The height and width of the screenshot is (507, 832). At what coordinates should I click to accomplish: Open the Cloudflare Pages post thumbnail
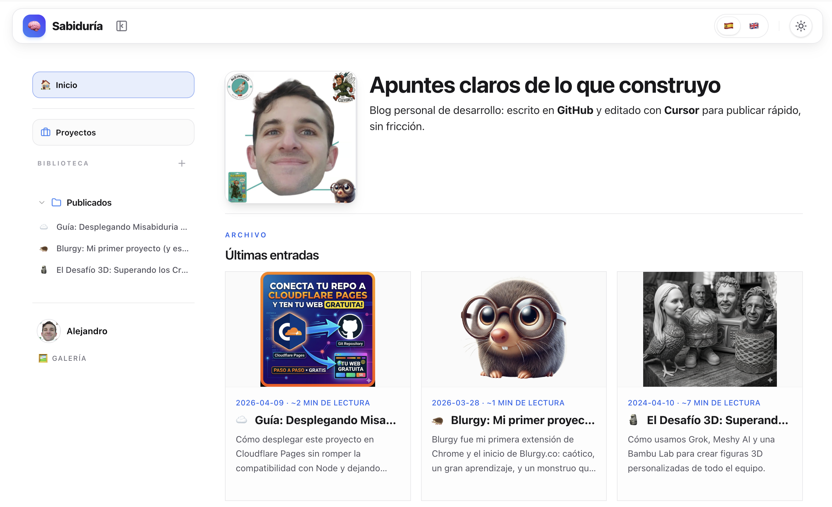pyautogui.click(x=317, y=329)
